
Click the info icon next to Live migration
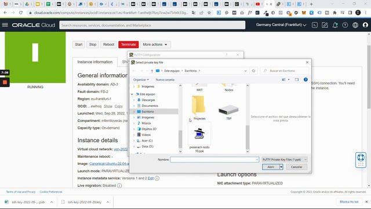click(119, 186)
